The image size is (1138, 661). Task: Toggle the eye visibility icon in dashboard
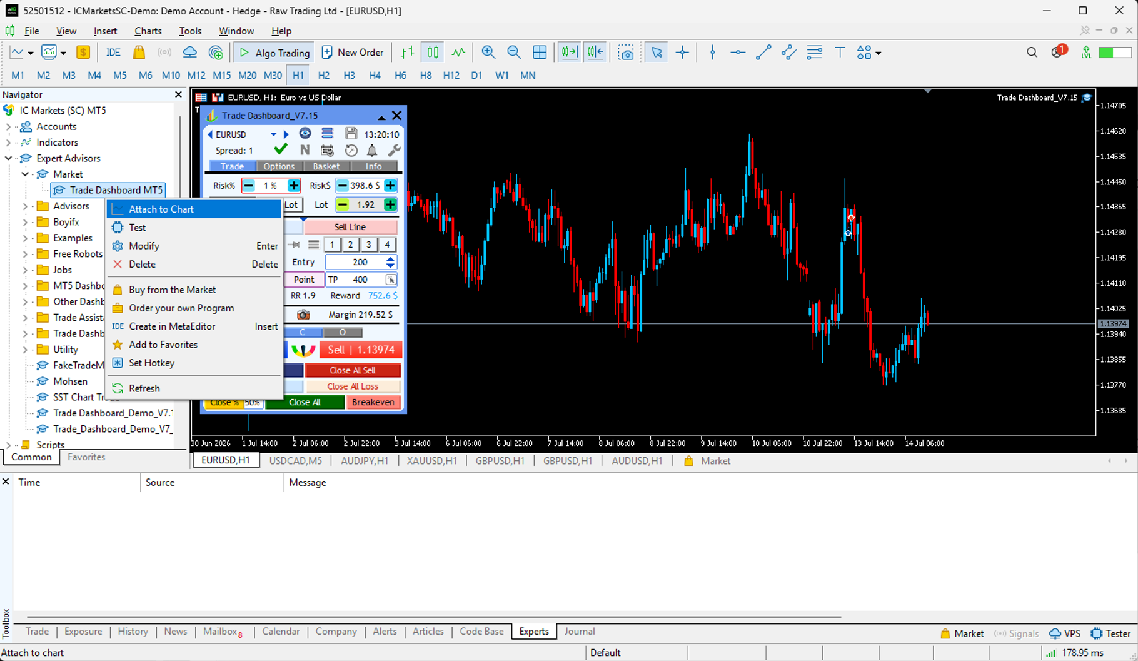(x=305, y=134)
